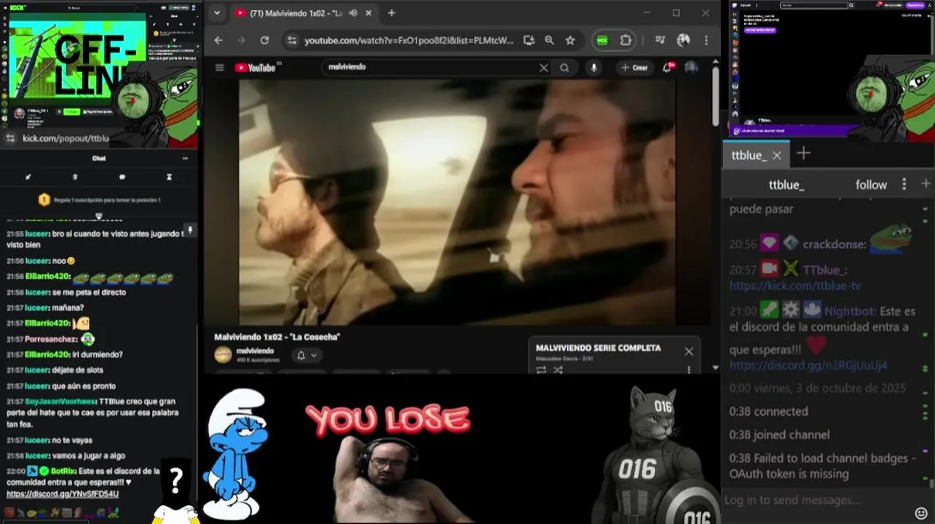This screenshot has width=935, height=524.
Task: Open the media control icon in Chrome toolbar
Action: click(x=660, y=41)
